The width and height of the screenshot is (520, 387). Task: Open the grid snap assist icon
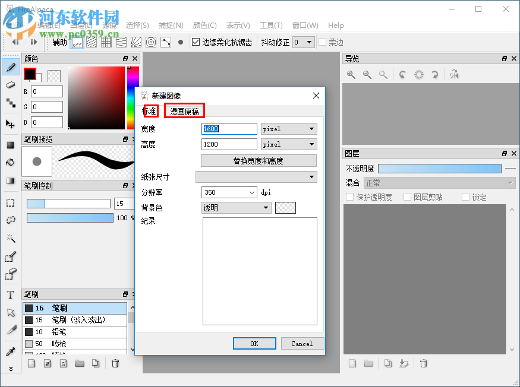106,42
